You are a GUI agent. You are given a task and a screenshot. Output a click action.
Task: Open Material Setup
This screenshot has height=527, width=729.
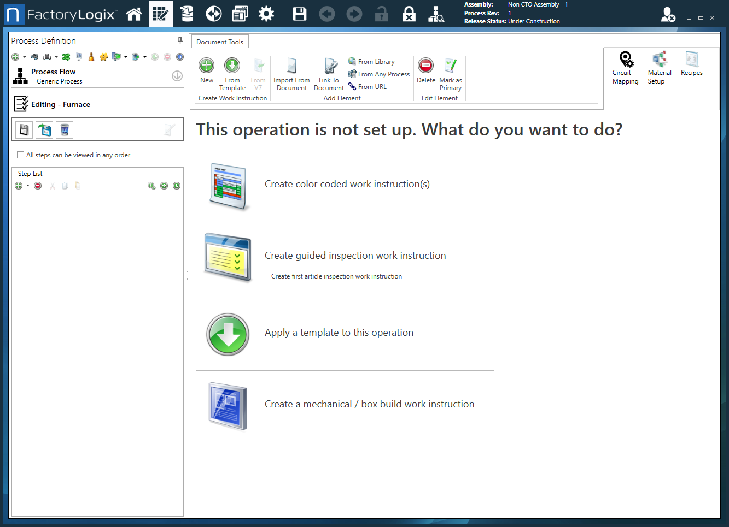(659, 68)
